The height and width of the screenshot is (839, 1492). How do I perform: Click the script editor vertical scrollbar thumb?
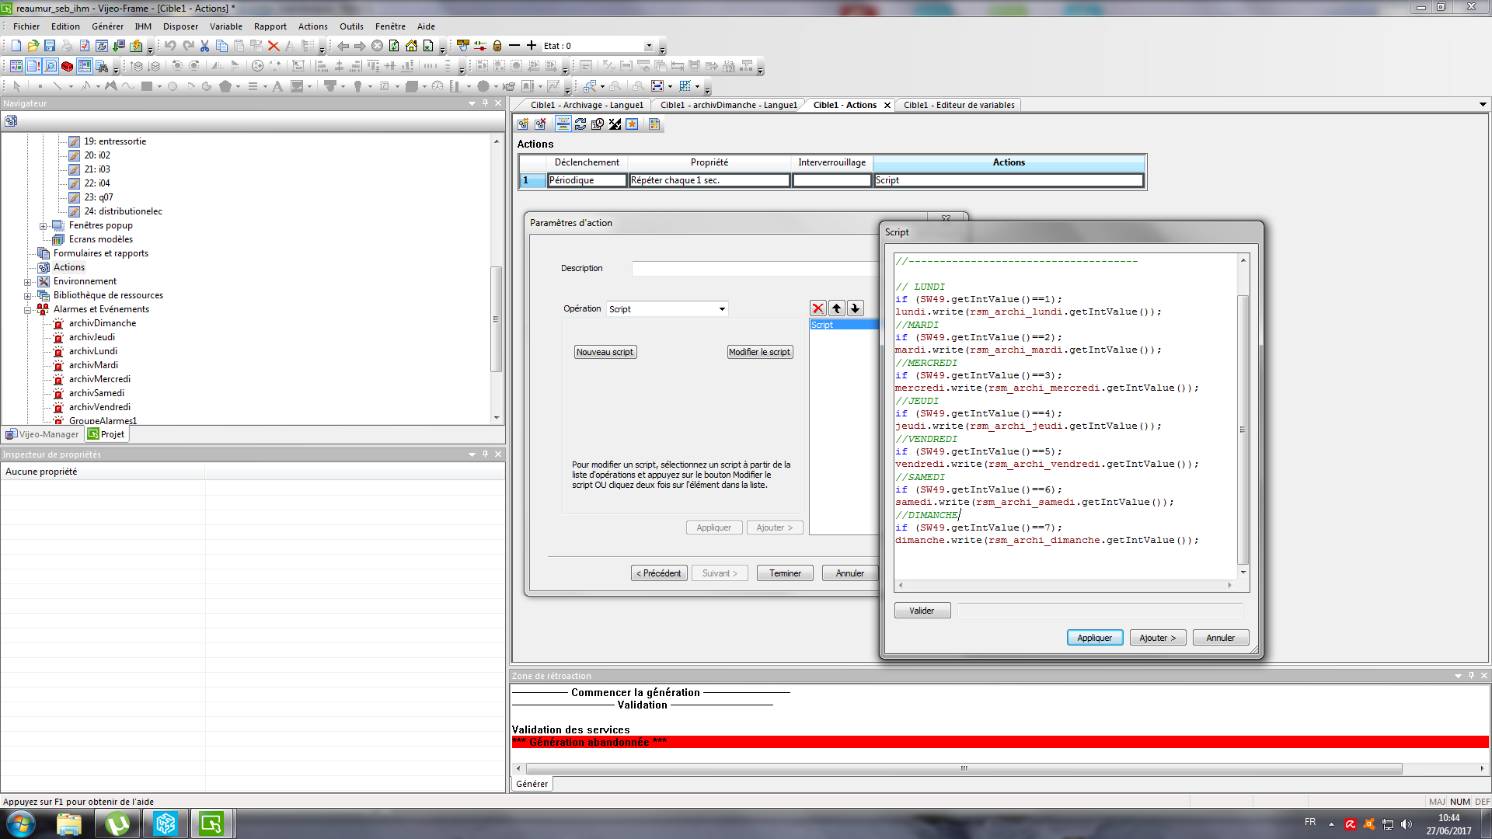coord(1243,429)
